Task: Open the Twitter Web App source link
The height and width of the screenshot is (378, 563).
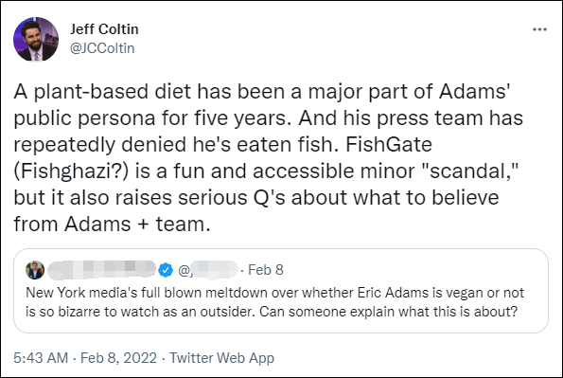Action: tap(222, 358)
